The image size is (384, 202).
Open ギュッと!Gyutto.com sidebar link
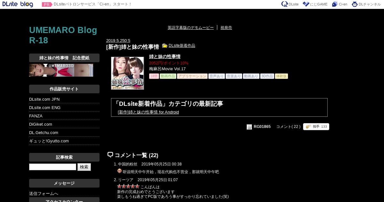(49, 141)
